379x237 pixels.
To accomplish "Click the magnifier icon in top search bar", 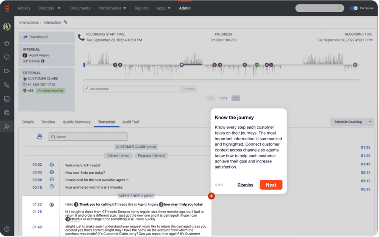I will 340,8.
